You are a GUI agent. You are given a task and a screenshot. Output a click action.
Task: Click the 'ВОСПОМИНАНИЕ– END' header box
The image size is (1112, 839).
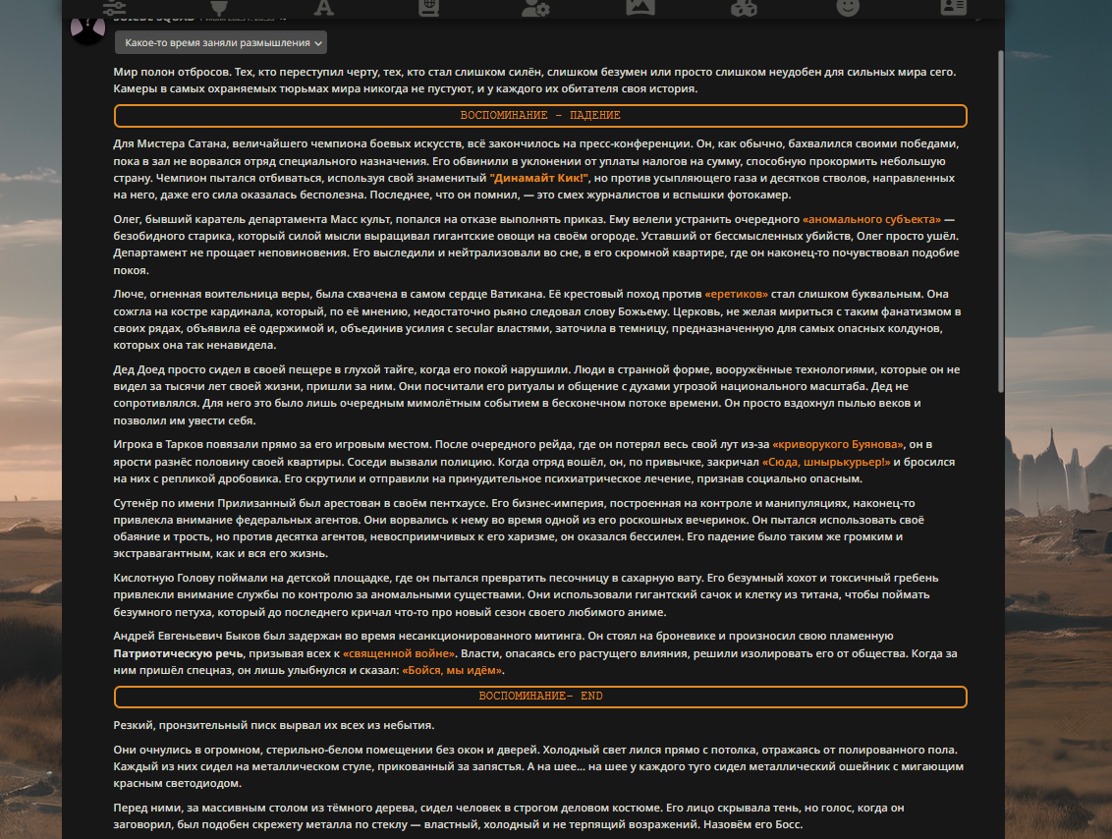[x=540, y=697]
